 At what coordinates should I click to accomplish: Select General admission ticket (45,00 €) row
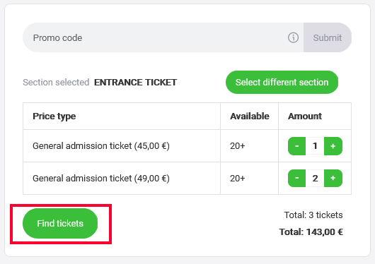187,146
